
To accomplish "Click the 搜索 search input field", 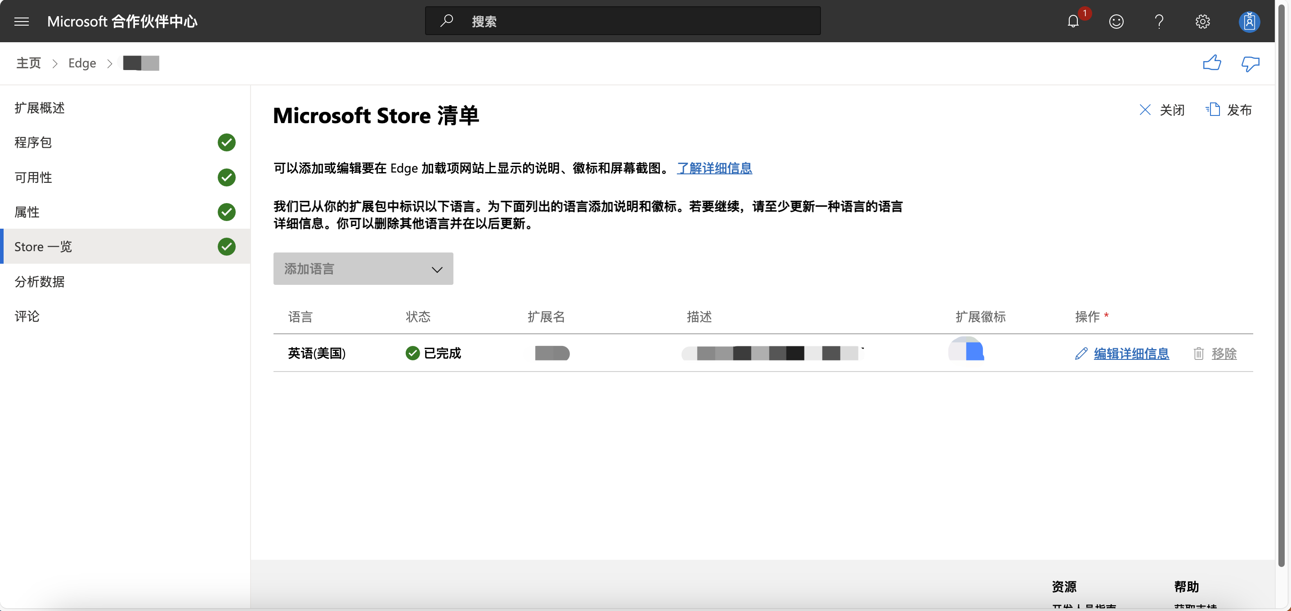I will [x=623, y=21].
